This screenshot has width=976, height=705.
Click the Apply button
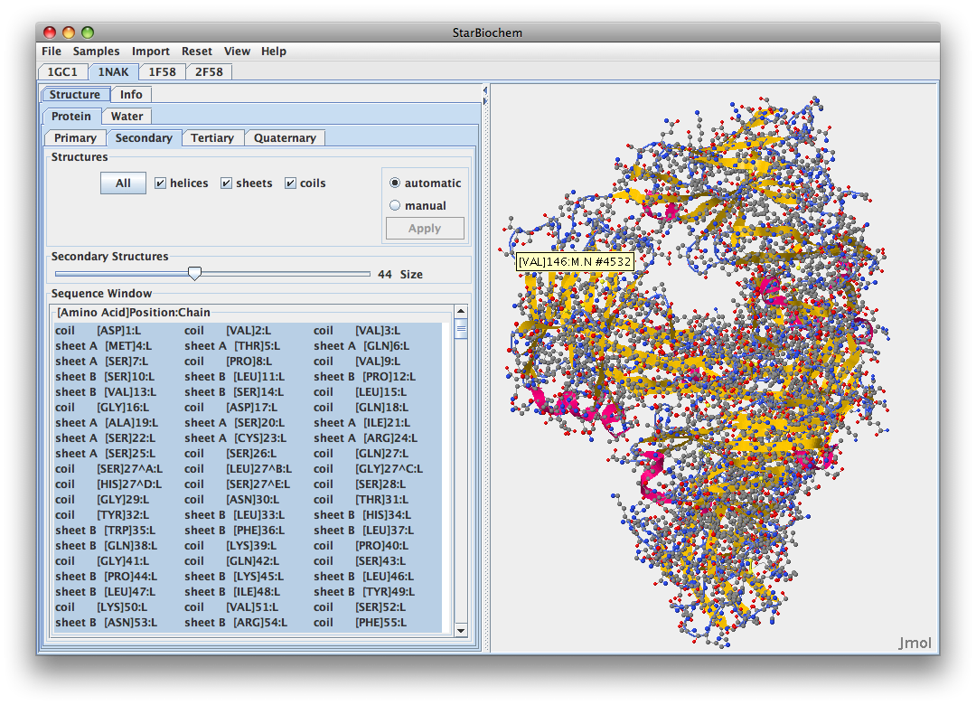pyautogui.click(x=425, y=229)
